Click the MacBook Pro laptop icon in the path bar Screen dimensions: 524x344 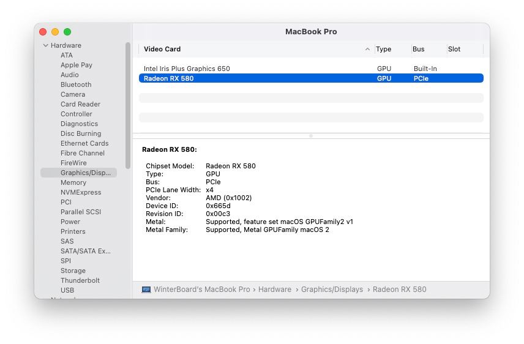(x=146, y=290)
